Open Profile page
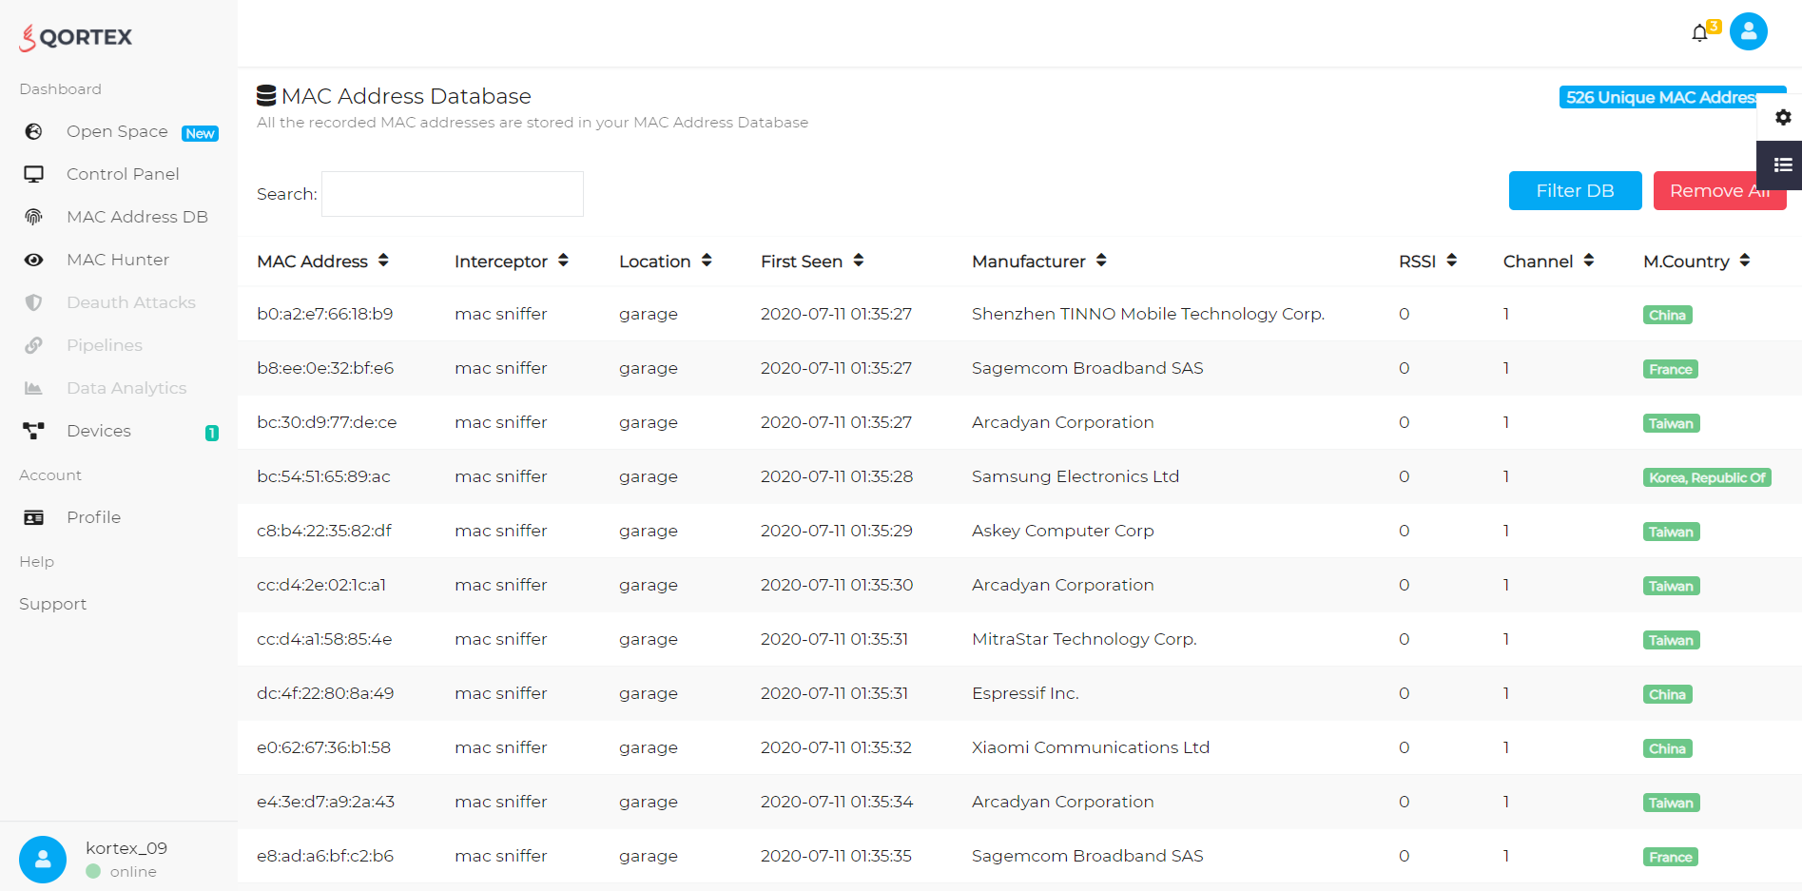The image size is (1802, 891). (93, 517)
